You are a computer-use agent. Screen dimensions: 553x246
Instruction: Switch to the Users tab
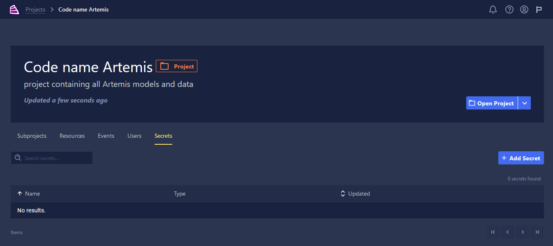(x=134, y=136)
